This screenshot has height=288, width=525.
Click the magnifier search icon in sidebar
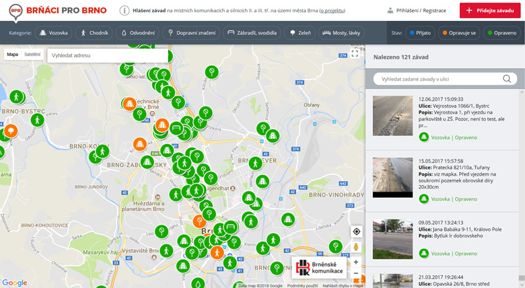click(507, 79)
